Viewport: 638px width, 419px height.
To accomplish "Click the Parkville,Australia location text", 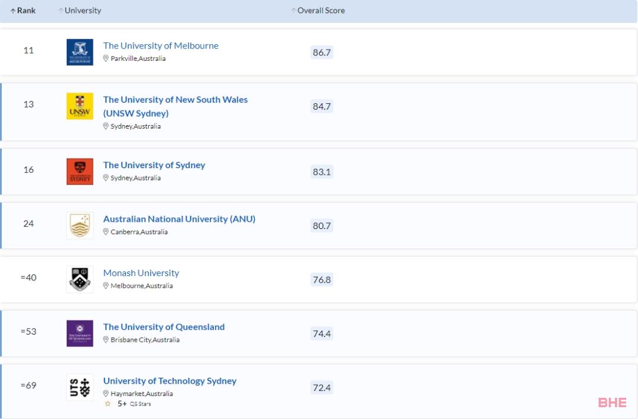I will click(x=138, y=58).
